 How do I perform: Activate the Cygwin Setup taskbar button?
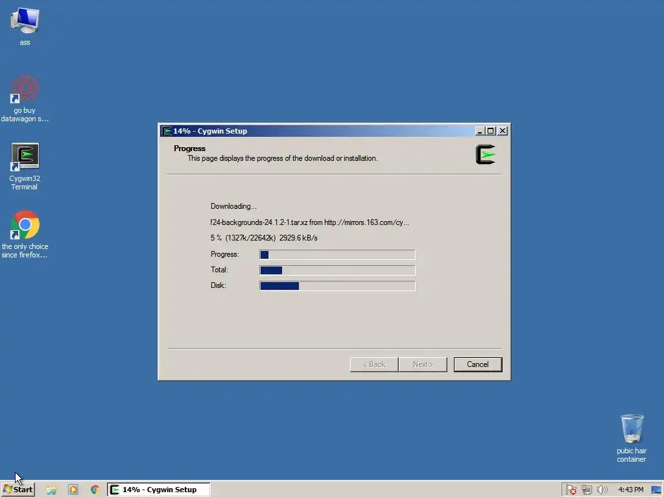158,490
